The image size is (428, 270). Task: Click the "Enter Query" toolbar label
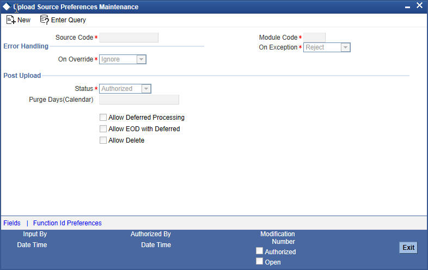(x=69, y=20)
